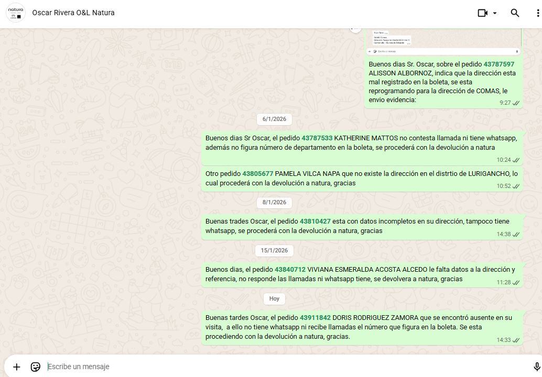Open the chat menu with three dots
Viewport: 542px width, 377px height.
pyautogui.click(x=537, y=13)
